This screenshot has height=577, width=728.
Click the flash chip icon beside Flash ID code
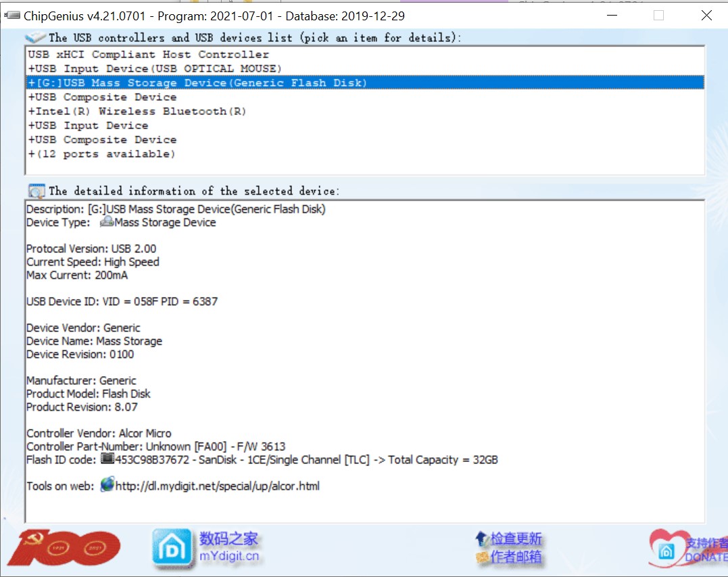pos(107,459)
